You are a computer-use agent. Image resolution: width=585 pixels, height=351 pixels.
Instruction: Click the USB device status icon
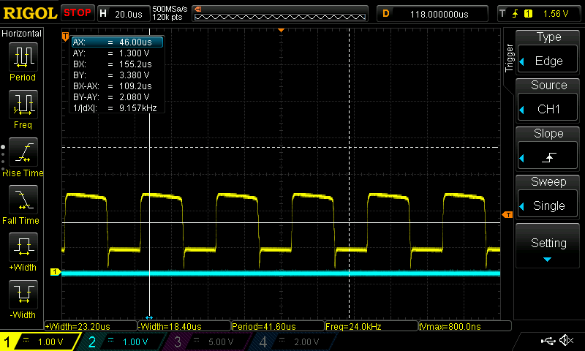coord(548,341)
